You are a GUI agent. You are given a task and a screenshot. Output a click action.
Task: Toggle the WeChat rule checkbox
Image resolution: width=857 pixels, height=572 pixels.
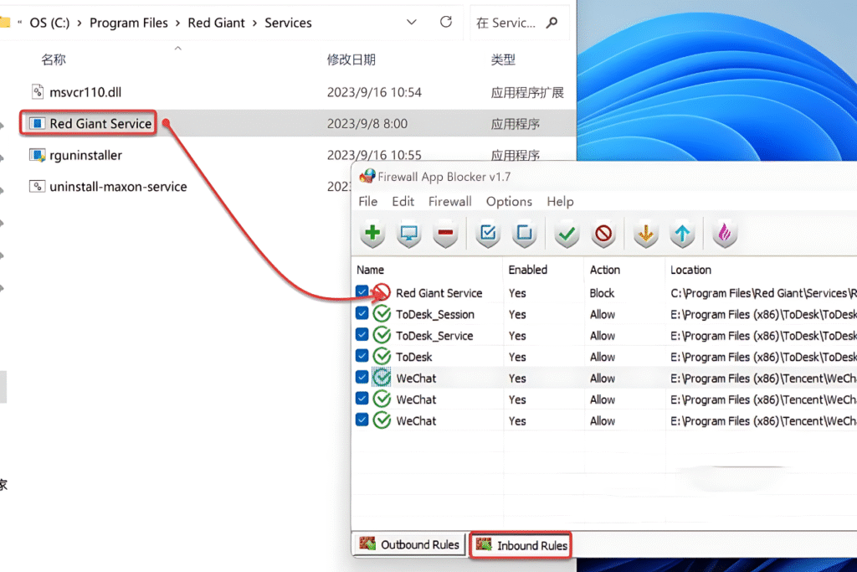[362, 378]
